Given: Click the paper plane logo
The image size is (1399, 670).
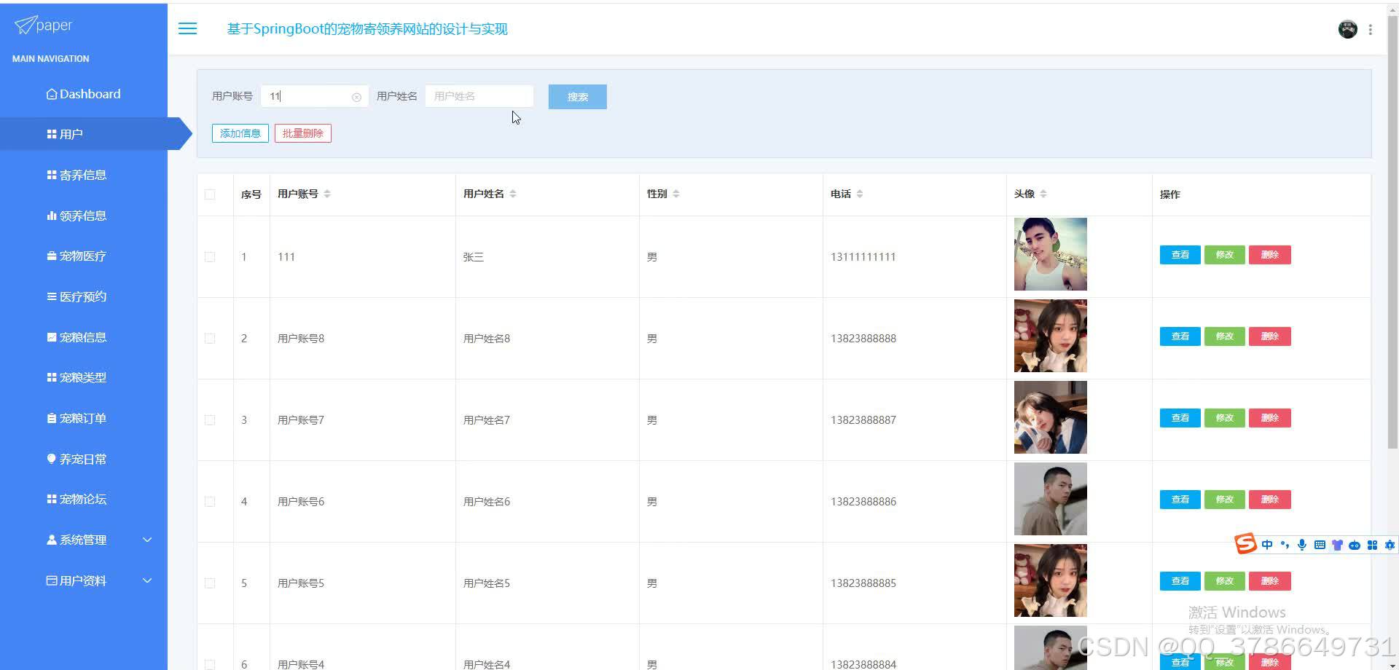Looking at the screenshot, I should pyautogui.click(x=25, y=25).
